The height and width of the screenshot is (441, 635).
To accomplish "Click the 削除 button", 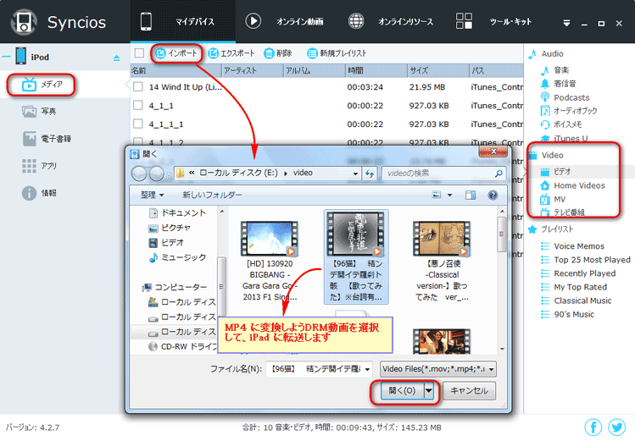I will (x=278, y=53).
